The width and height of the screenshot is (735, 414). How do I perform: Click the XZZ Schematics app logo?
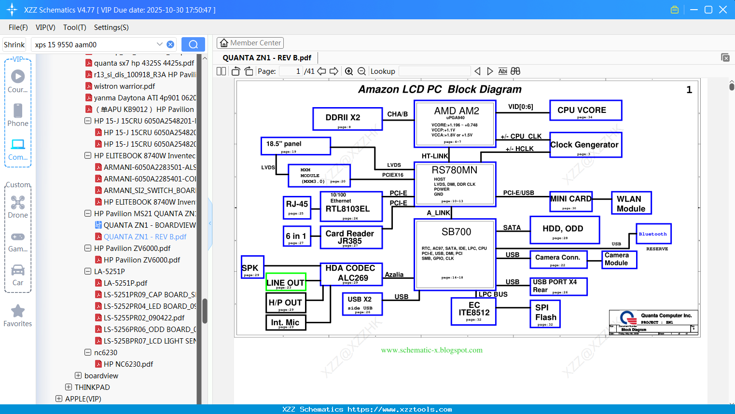12,10
